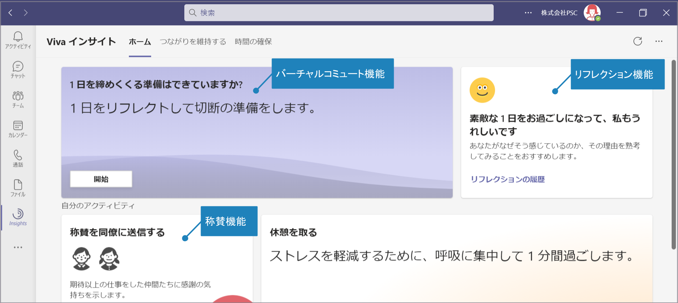The width and height of the screenshot is (678, 303).
Task: Open the チーム sidebar icon
Action: 18,99
